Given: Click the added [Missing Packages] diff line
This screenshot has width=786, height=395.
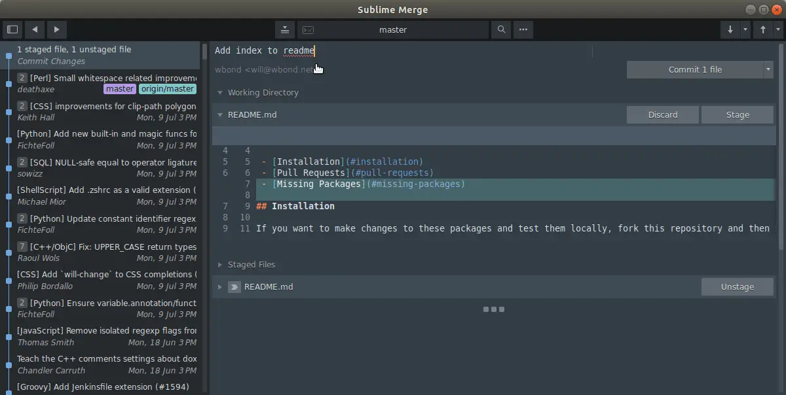Looking at the screenshot, I should [364, 184].
